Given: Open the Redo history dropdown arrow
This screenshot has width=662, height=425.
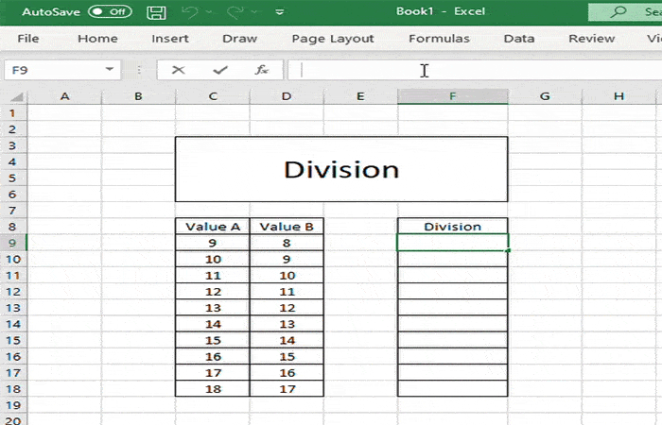Looking at the screenshot, I should coord(254,12).
